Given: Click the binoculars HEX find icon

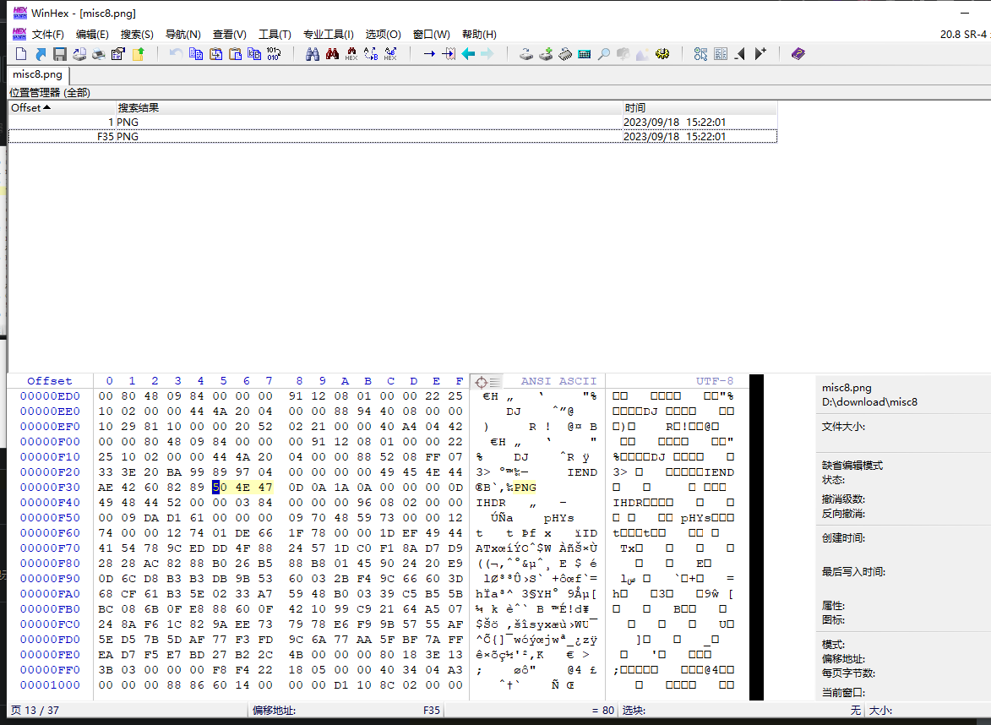Looking at the screenshot, I should 351,54.
